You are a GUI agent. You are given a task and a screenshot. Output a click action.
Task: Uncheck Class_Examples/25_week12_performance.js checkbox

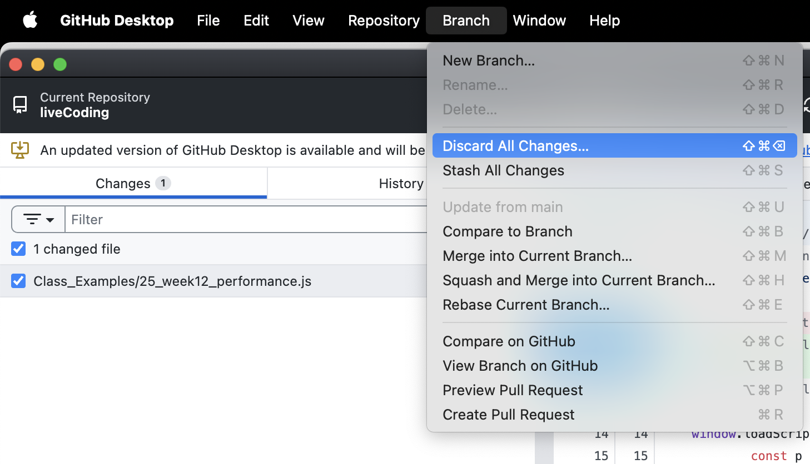(x=18, y=281)
